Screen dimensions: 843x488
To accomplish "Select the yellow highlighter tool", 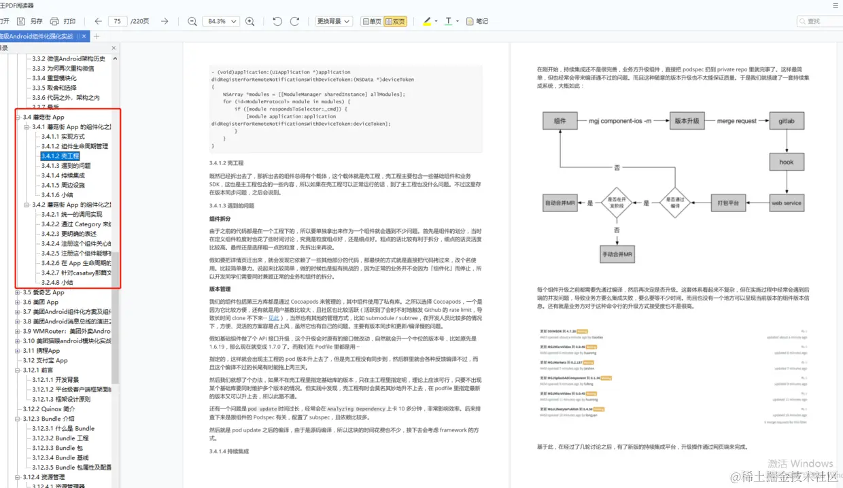I will 427,21.
